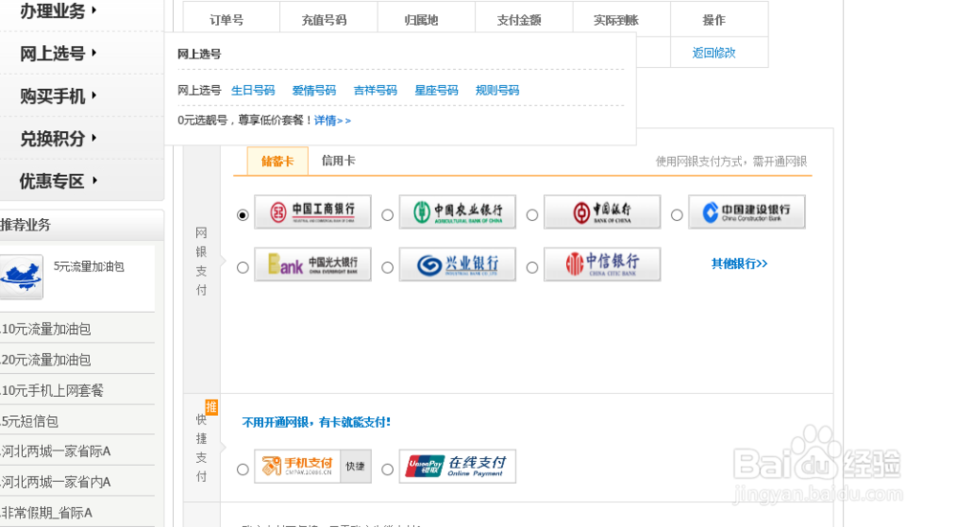Image resolution: width=956 pixels, height=527 pixels.
Task: Select the 中信银行 radio button
Action: point(532,268)
